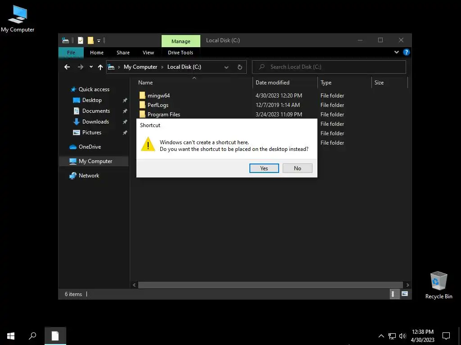
Task: Open the recent locations dropdown
Action: (91, 67)
